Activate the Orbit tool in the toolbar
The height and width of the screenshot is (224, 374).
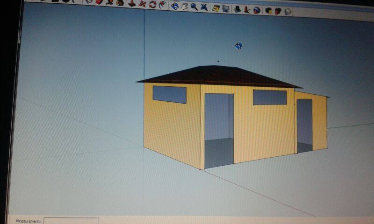[x=174, y=6]
